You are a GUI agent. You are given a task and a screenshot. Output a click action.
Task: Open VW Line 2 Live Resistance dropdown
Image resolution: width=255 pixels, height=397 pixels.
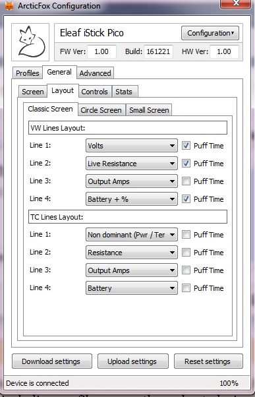coord(132,164)
